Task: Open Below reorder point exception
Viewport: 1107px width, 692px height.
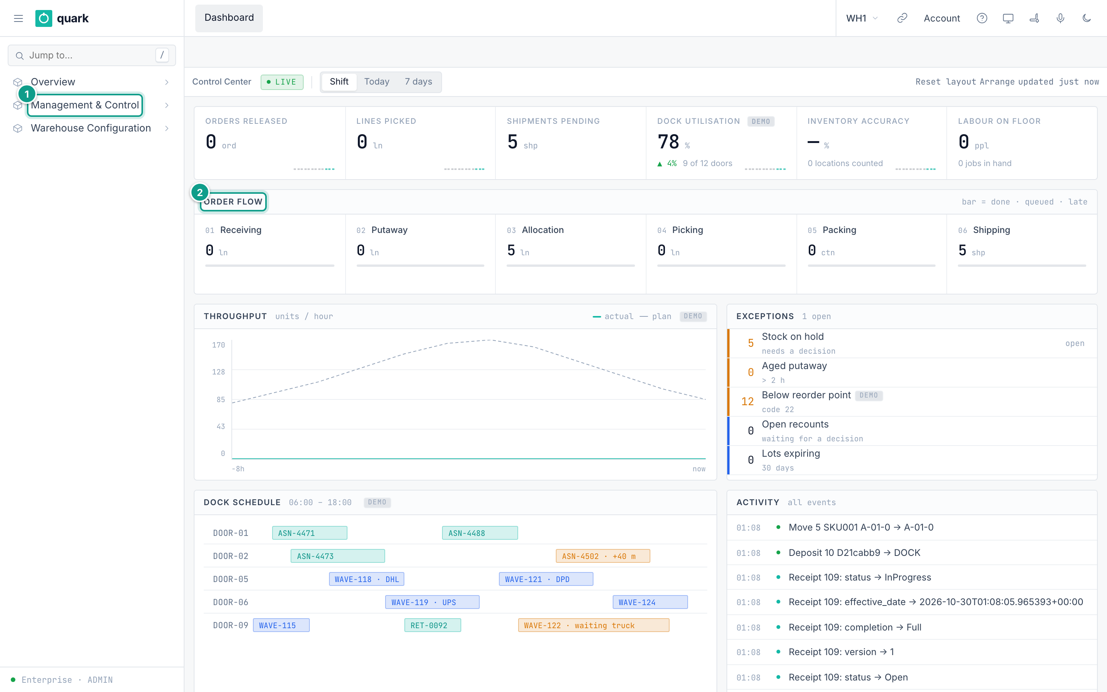Action: click(x=912, y=402)
